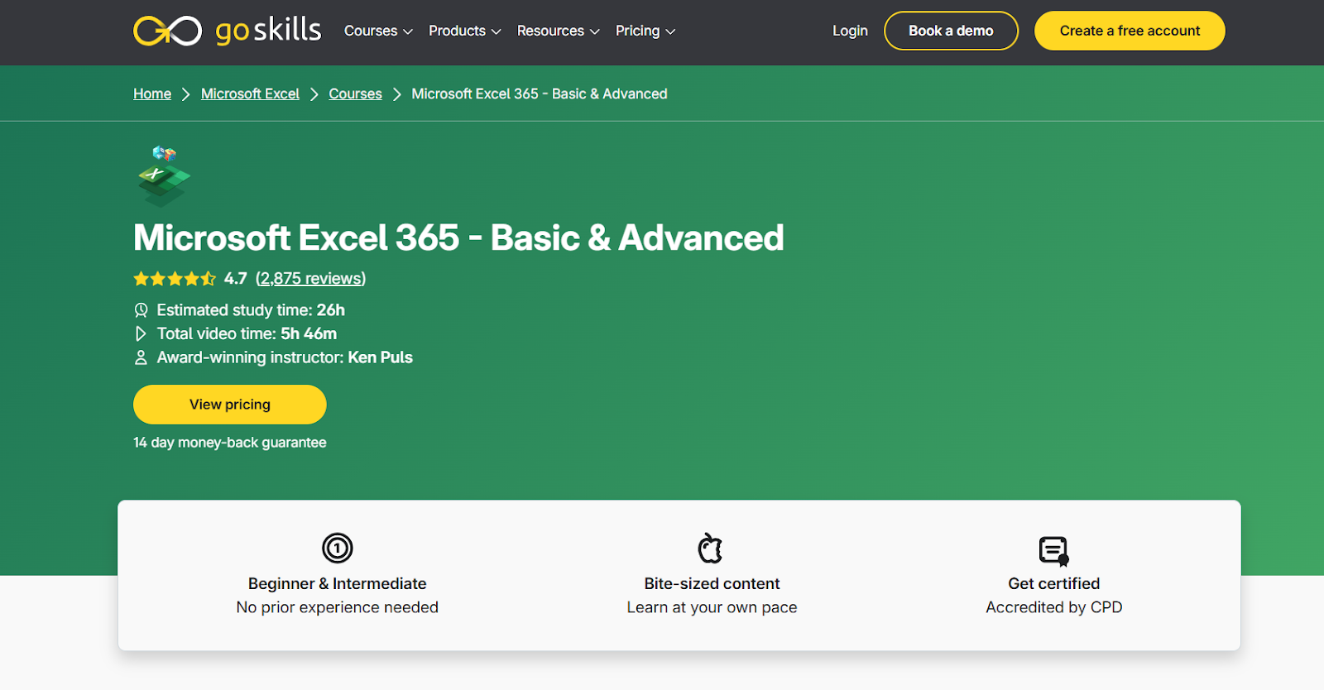This screenshot has width=1324, height=690.
Task: Click the 'Get certified' heading
Action: (x=1054, y=584)
